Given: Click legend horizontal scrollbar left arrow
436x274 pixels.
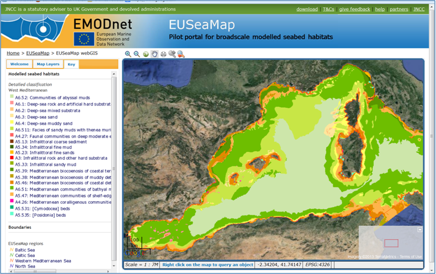Looking at the screenshot, I should (x=10, y=271).
